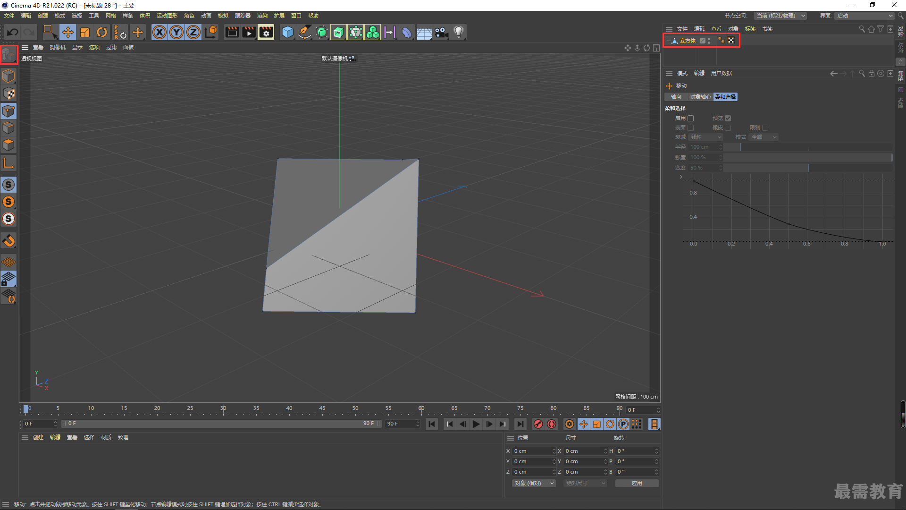The height and width of the screenshot is (510, 906).
Task: Add a Light object
Action: click(x=458, y=32)
